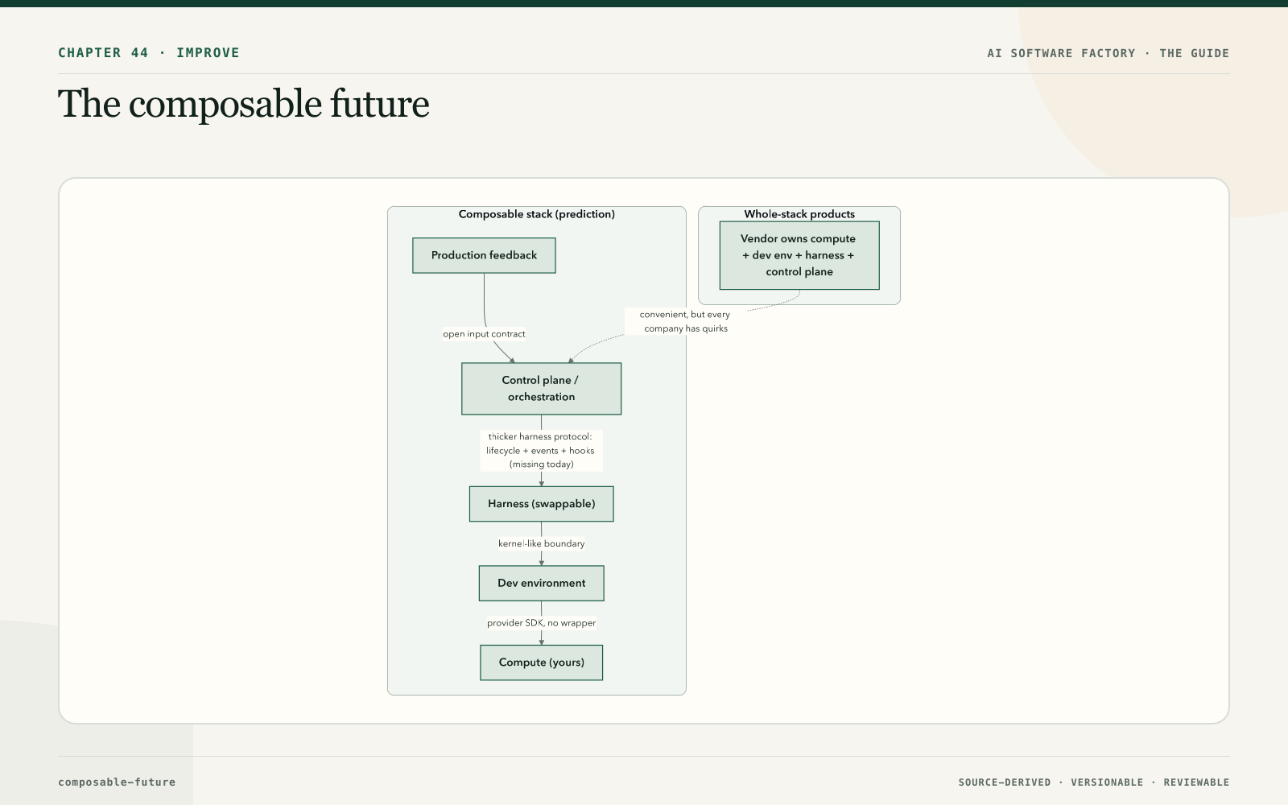Click the 'Composable stack (prediction)' group title

[x=537, y=214]
